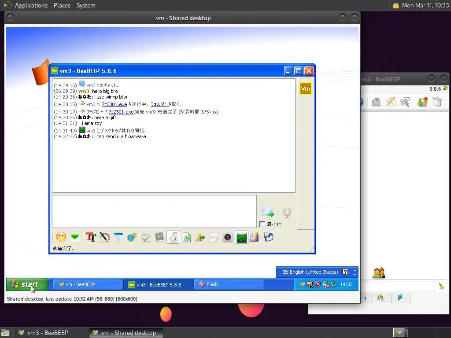Click the safely remove hardware tray icon
This screenshot has height=338, width=451.
[333, 285]
